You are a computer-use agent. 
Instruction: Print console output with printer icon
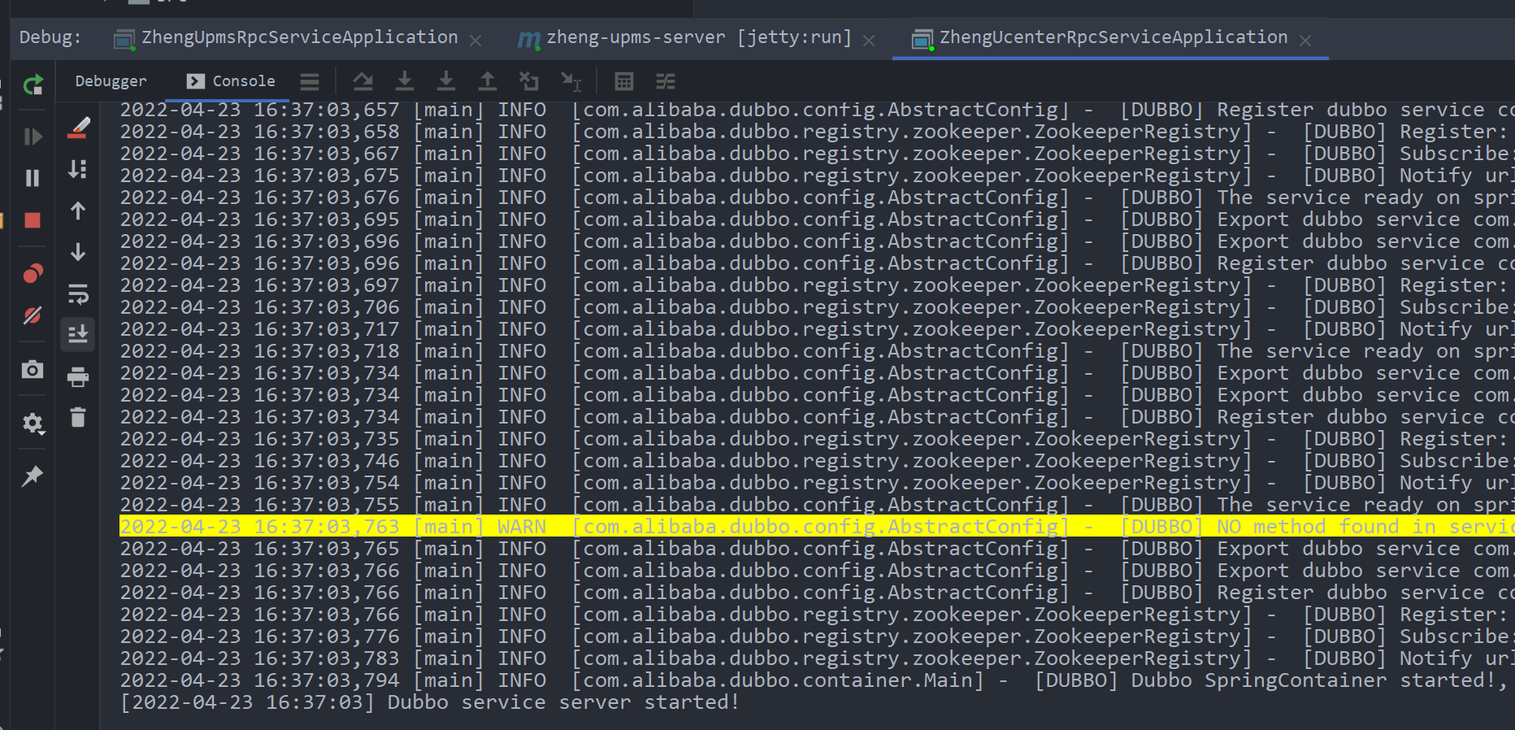pyautogui.click(x=78, y=376)
